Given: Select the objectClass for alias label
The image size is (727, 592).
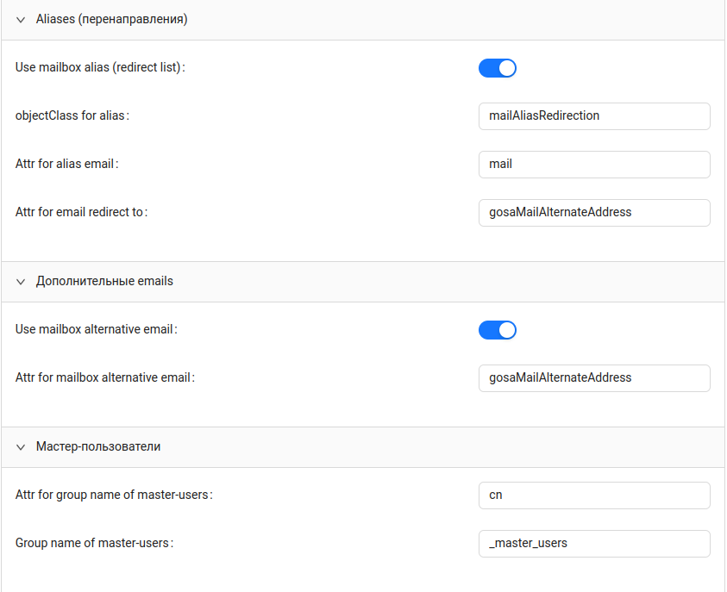Looking at the screenshot, I should click(x=72, y=115).
